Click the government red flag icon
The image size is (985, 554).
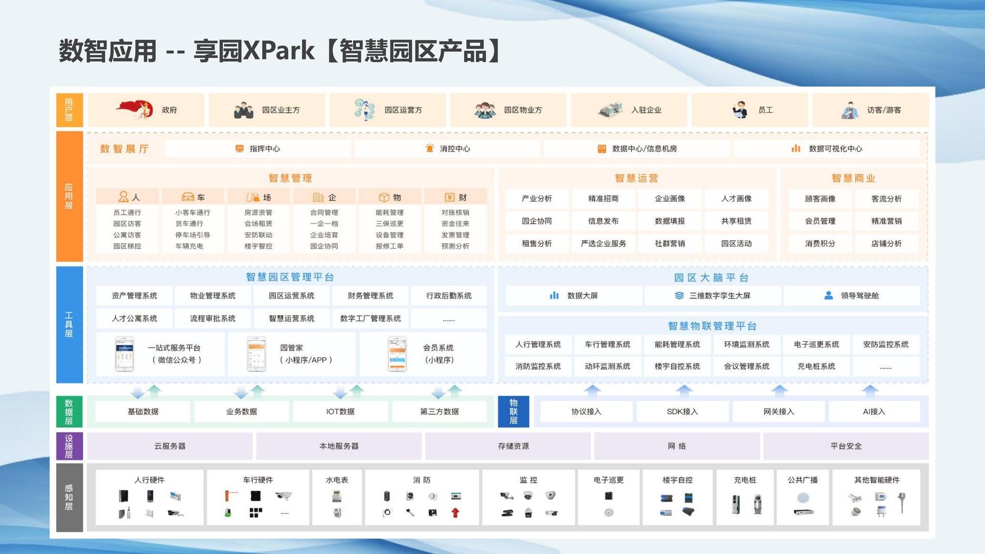click(135, 109)
